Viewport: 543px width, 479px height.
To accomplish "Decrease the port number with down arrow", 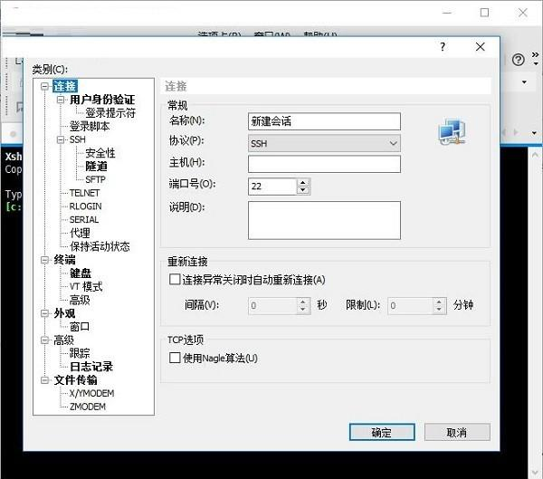I will tap(303, 190).
